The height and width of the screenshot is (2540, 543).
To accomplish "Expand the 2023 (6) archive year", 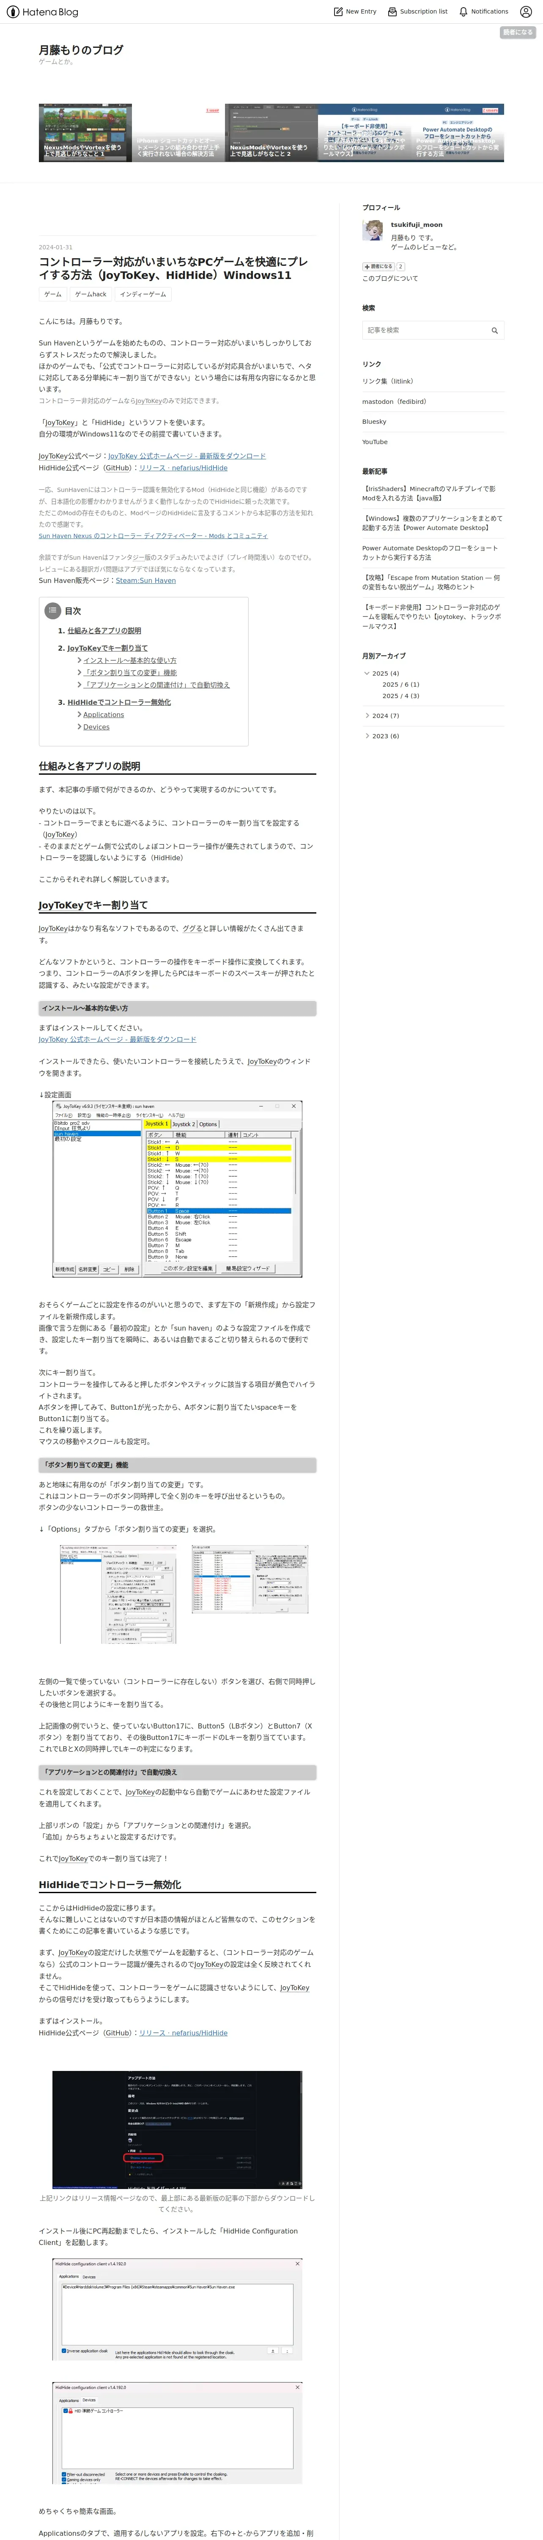I will pyautogui.click(x=367, y=736).
